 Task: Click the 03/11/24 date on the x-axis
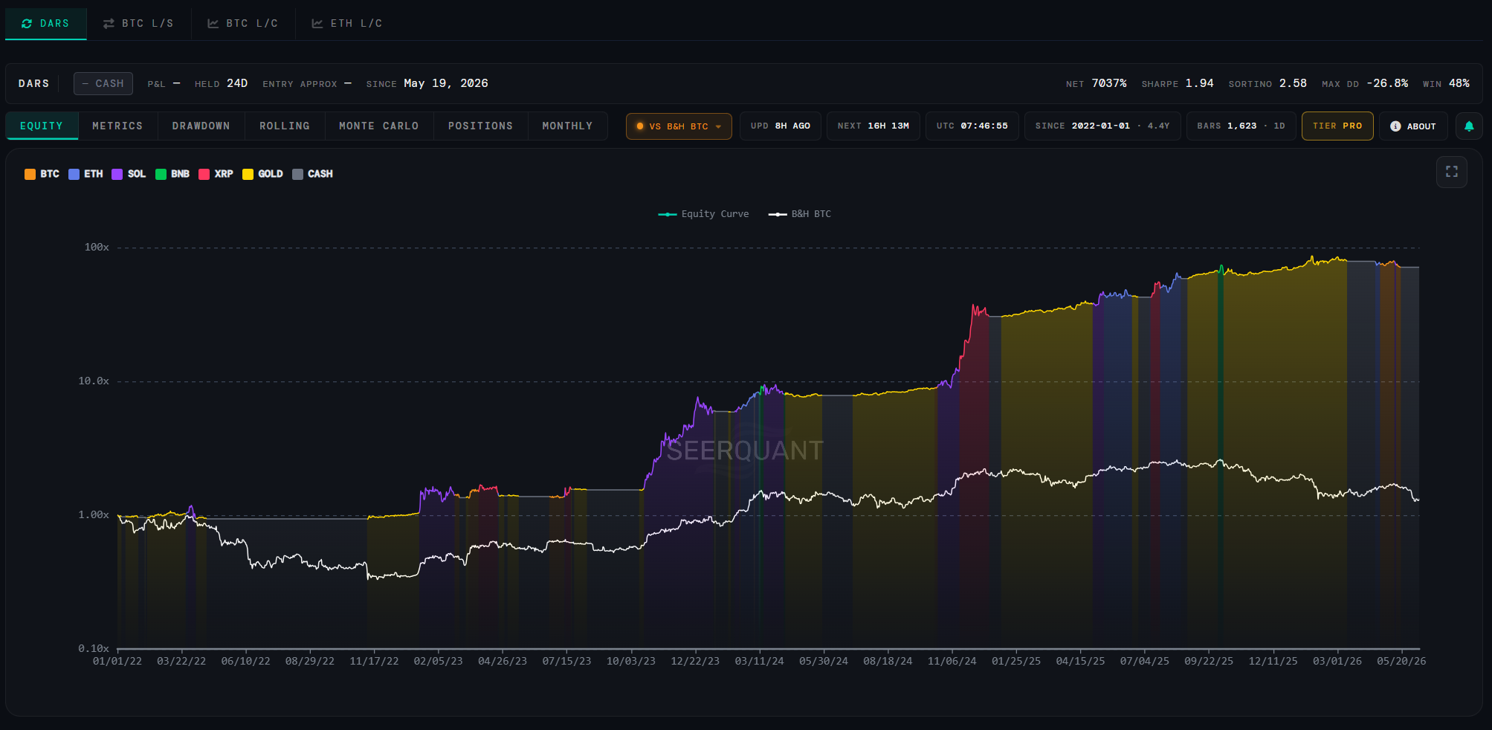759,661
